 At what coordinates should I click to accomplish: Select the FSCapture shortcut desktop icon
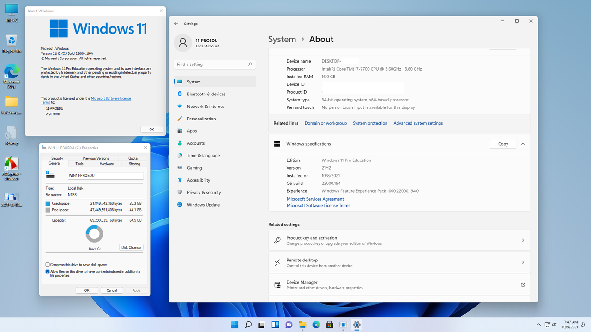coord(12,169)
